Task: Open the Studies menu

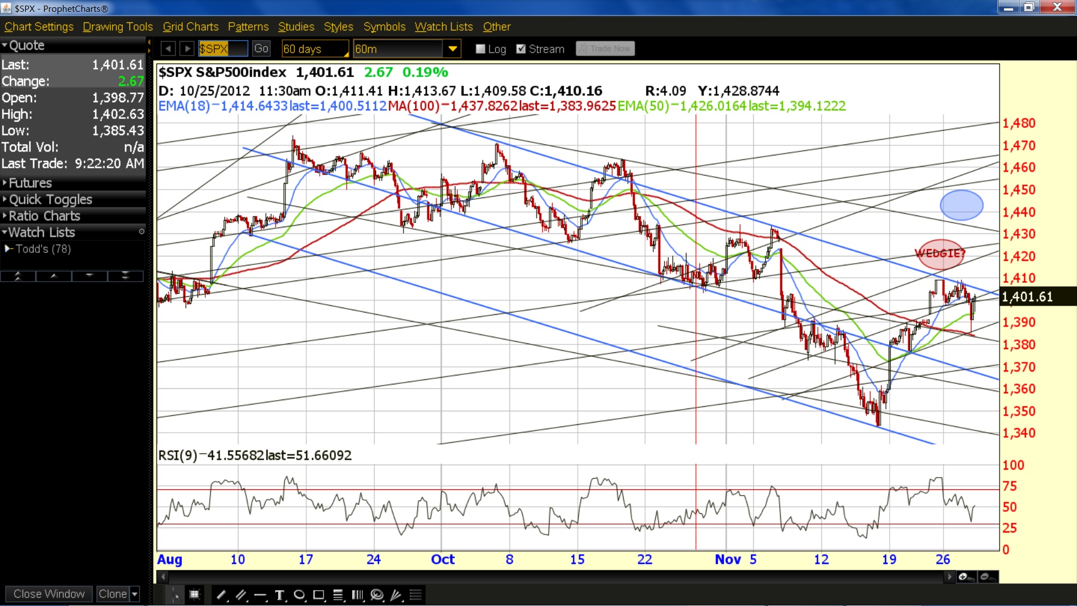Action: (x=296, y=26)
